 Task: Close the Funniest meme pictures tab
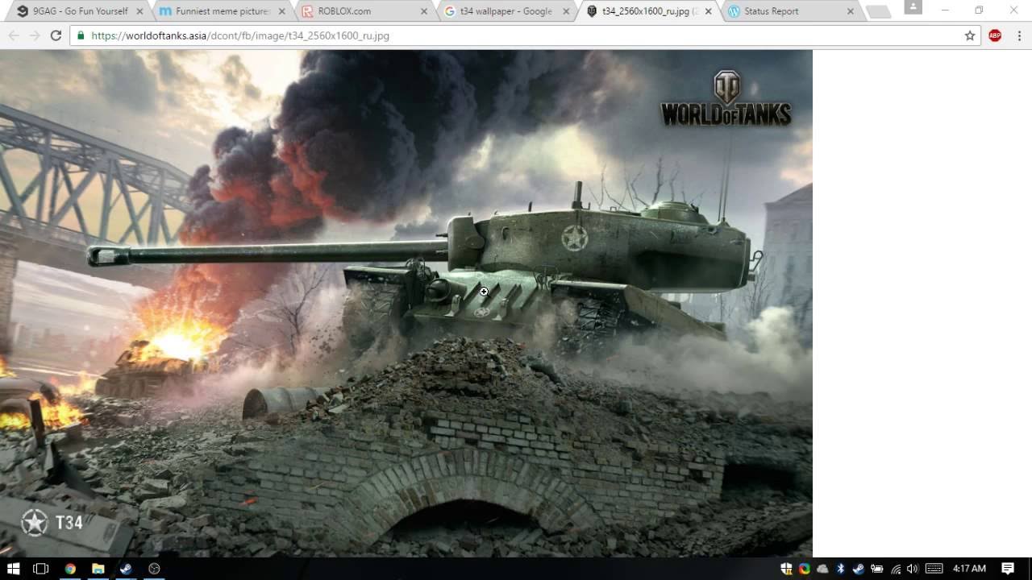(281, 11)
